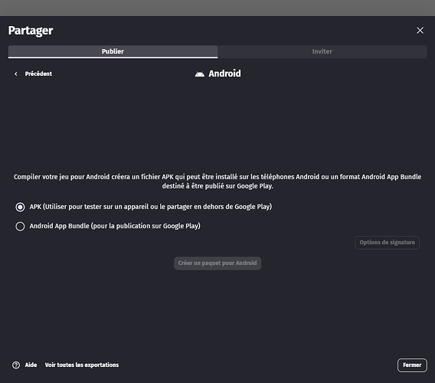Click Créer un paquet pour Android
This screenshot has width=435, height=383.
coord(217,263)
